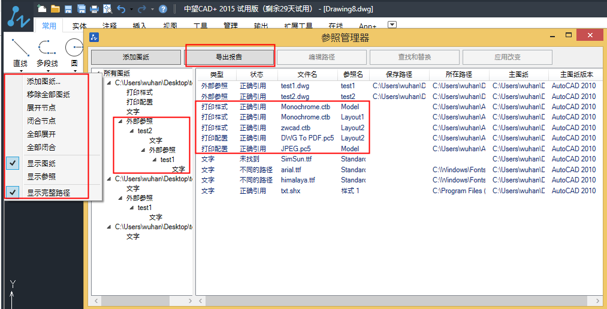Collapse the 所有图纸 root tree node
The width and height of the screenshot is (607, 309).
(x=99, y=73)
